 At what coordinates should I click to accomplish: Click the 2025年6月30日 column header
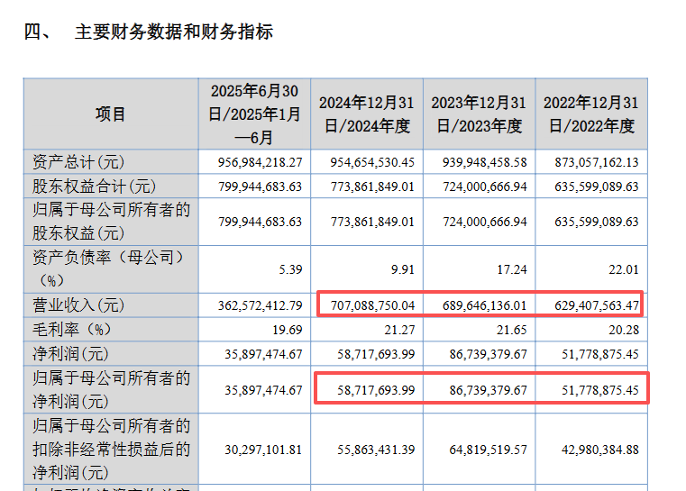(x=254, y=114)
